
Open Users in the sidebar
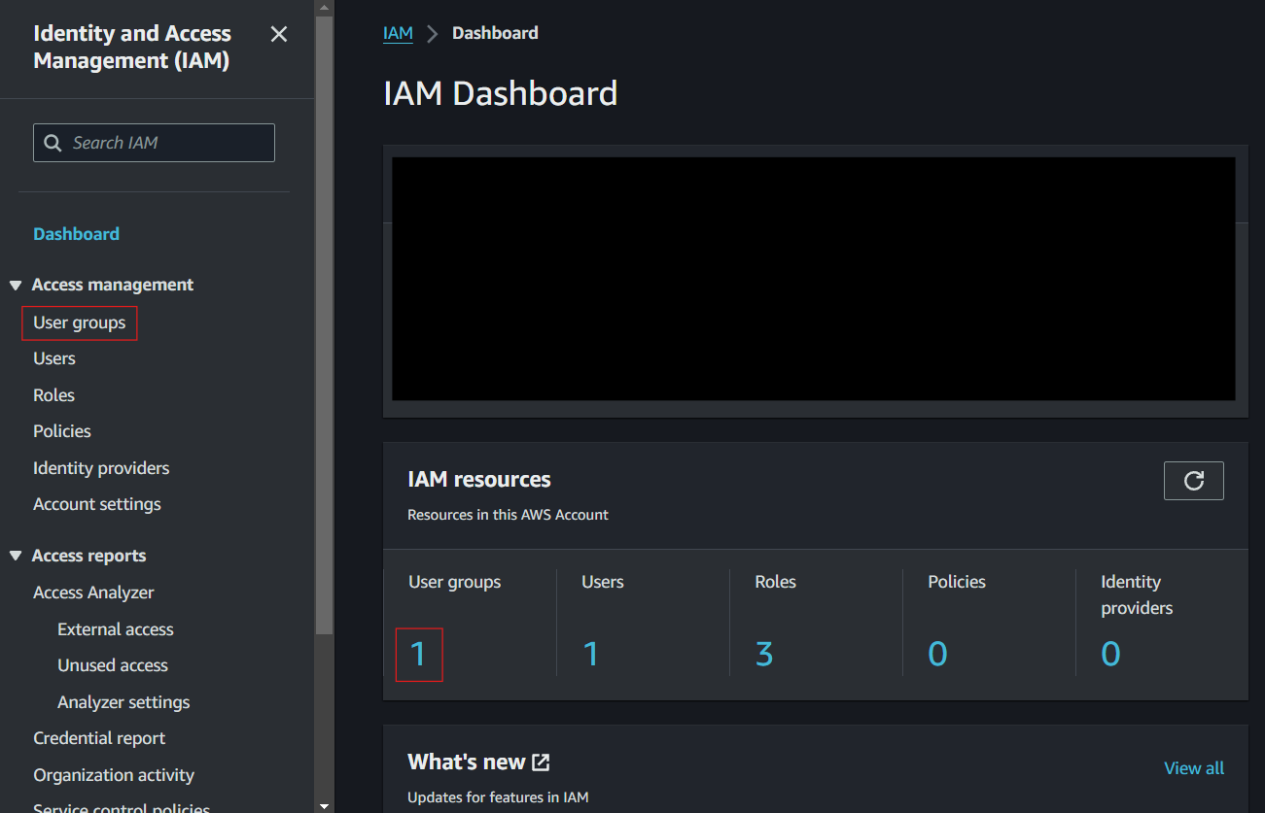click(x=54, y=359)
